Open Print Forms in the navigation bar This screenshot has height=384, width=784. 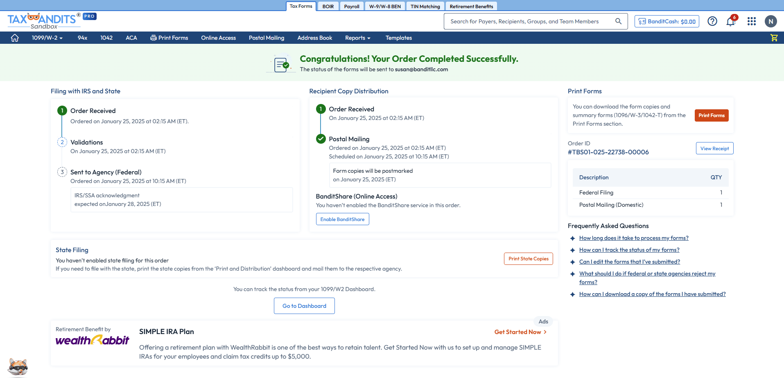click(169, 38)
